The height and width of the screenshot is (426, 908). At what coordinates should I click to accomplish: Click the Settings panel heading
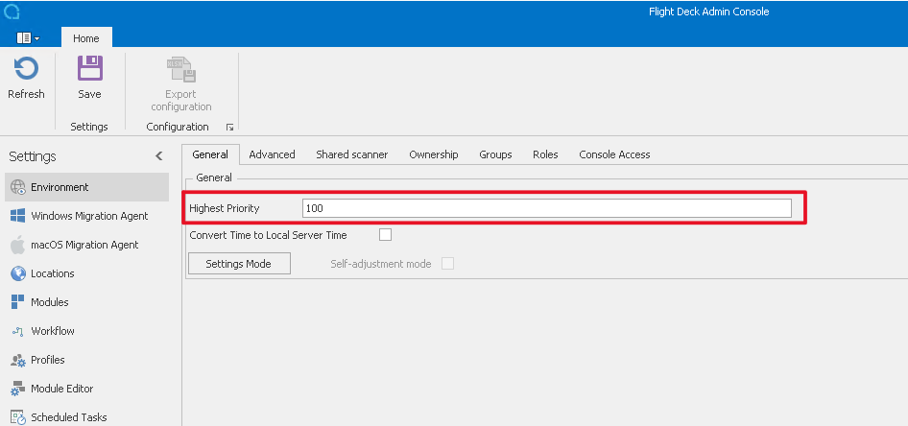point(33,156)
